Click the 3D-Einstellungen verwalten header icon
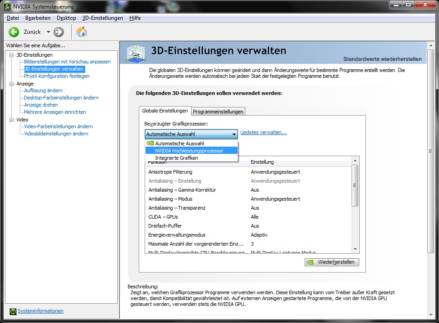Viewport: 439px width, 323px height. click(x=136, y=53)
